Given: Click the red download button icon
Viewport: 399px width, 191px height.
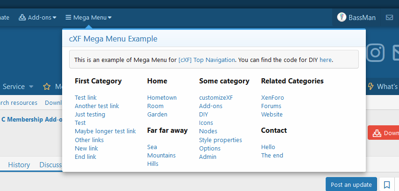Looking at the screenshot, I should (377, 133).
